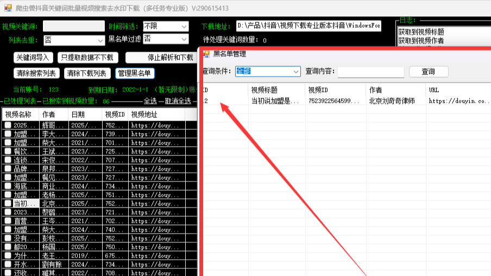Click author cell 杨国 in 都20 row
Viewport: 491px width, 276px height.
click(54, 247)
